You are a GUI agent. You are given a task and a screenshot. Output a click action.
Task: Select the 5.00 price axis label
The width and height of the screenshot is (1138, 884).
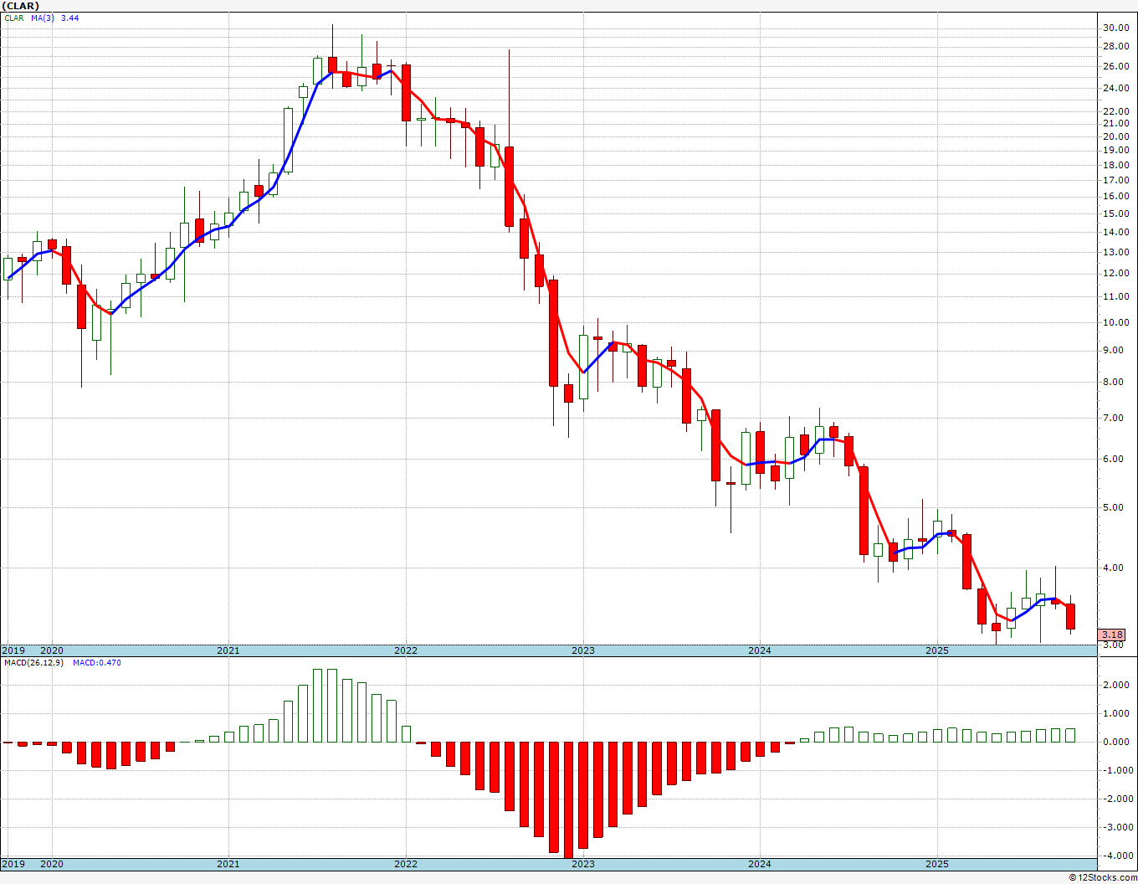[x=1113, y=508]
